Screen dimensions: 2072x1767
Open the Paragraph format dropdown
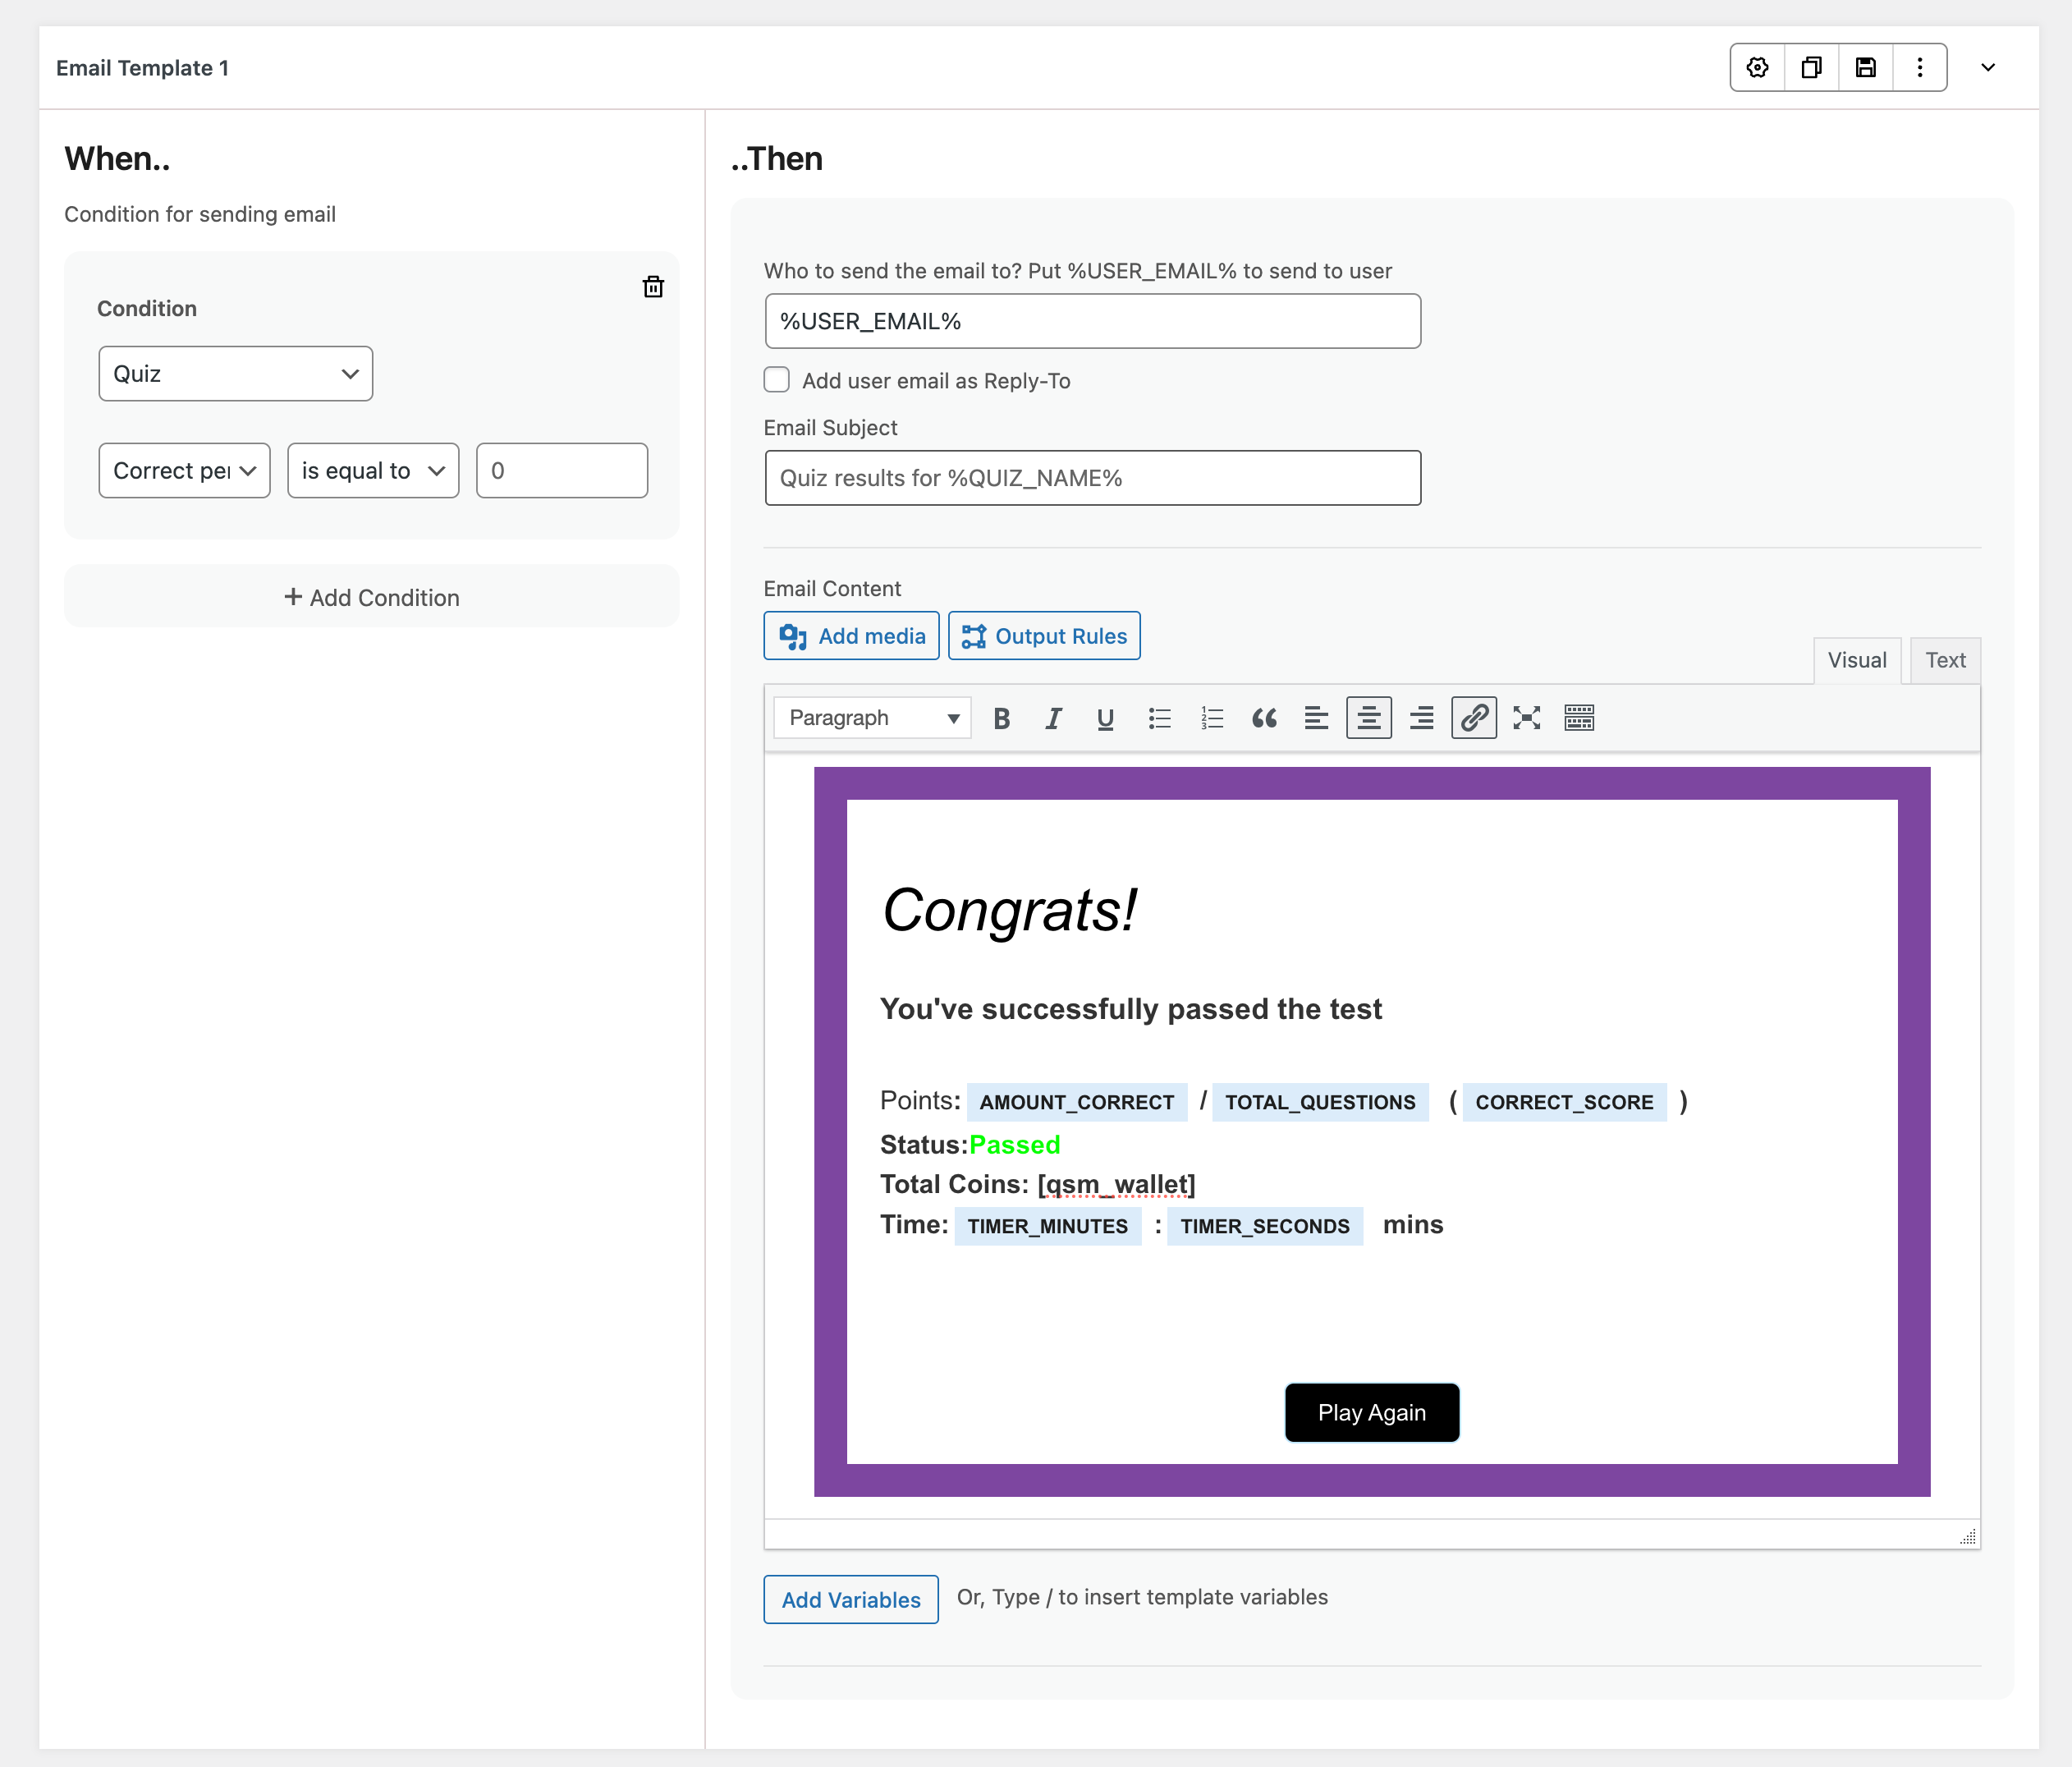point(872,718)
